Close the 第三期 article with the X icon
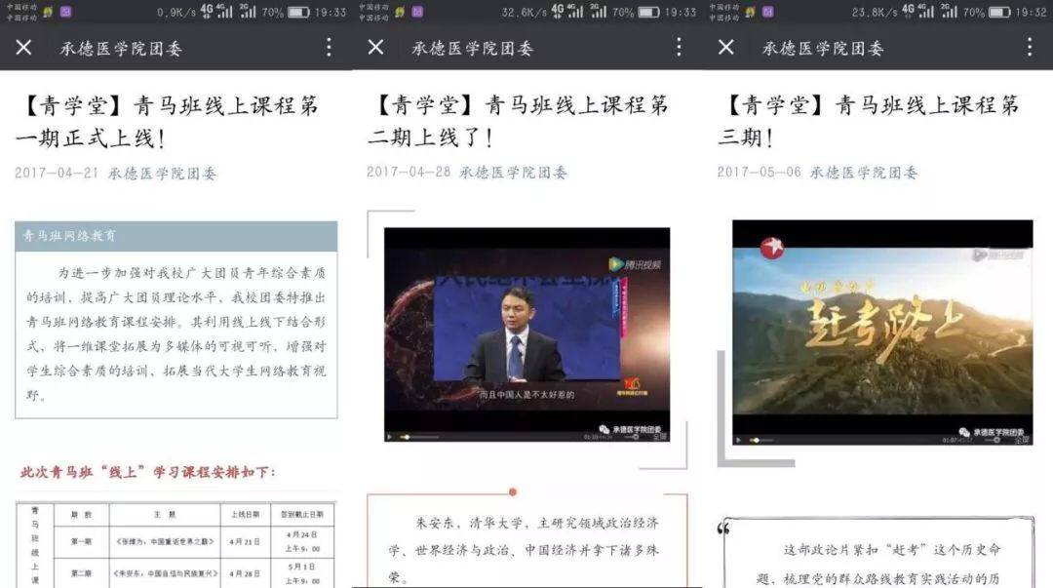This screenshot has width=1053, height=588. [x=726, y=47]
